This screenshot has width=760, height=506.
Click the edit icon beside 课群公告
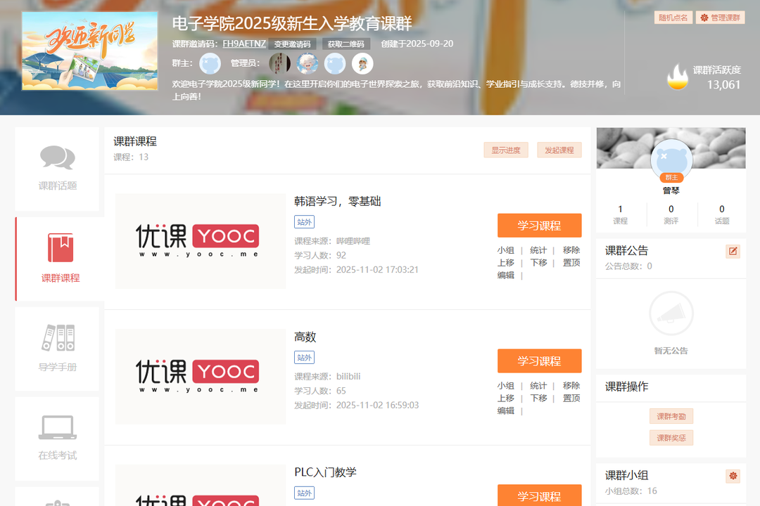(733, 251)
